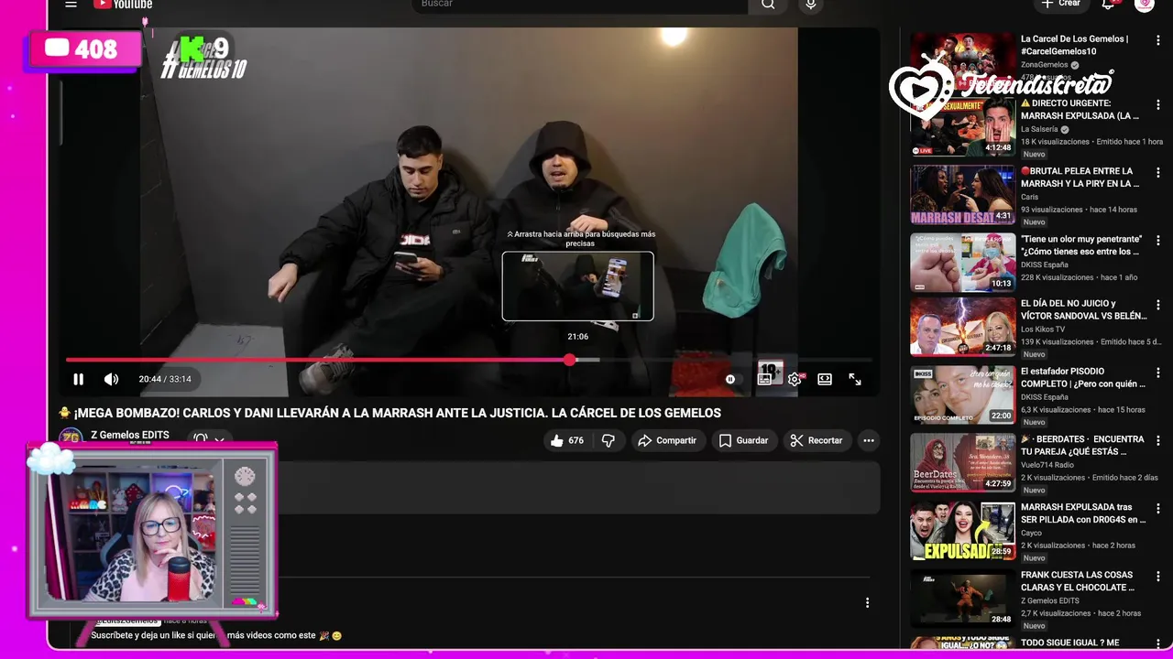Open ZonaGemelos channel in sidebar
Viewport: 1173px width, 659px height.
point(1045,65)
